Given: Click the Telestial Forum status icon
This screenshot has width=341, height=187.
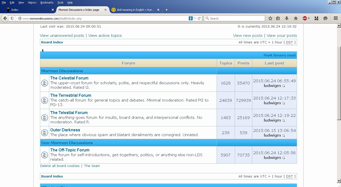Looking at the screenshot, I should pos(44,118).
